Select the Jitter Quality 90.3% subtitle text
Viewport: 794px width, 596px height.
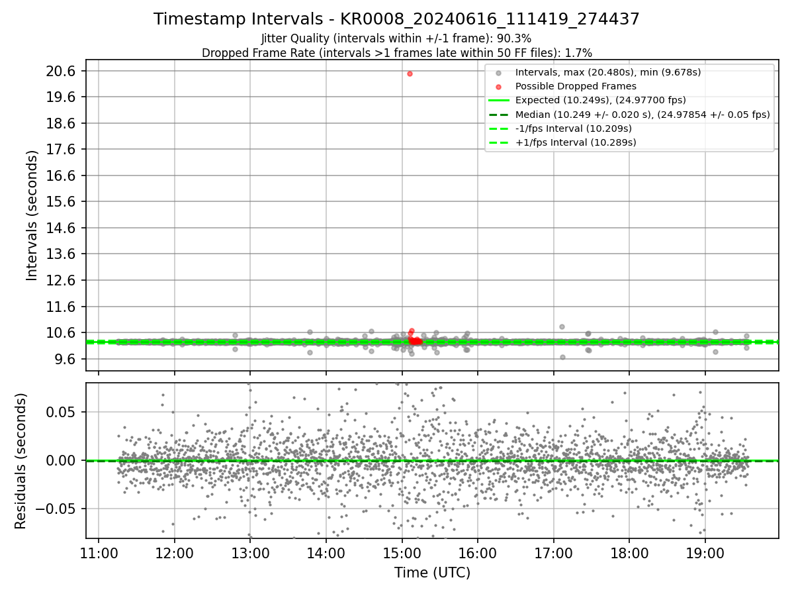coord(396,38)
